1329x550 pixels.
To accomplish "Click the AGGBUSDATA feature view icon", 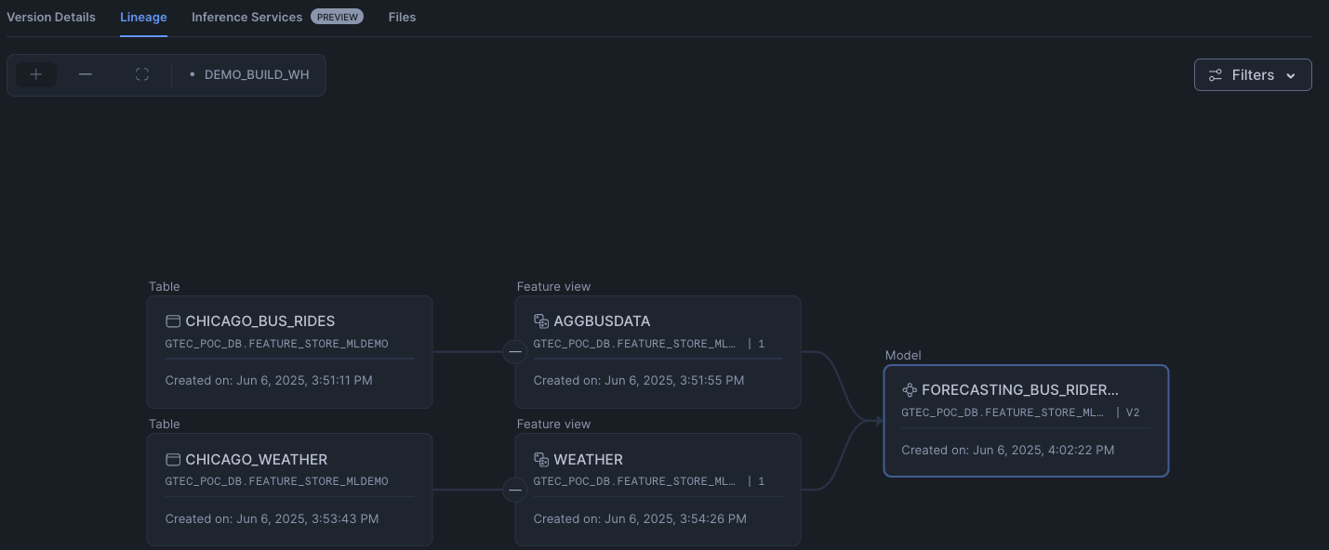I will 541,321.
